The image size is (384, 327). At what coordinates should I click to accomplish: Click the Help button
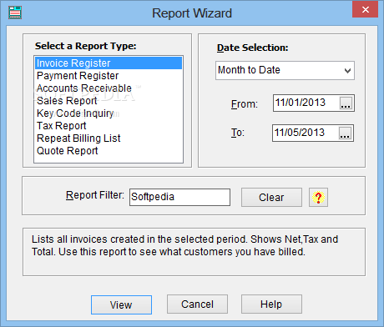tap(271, 304)
